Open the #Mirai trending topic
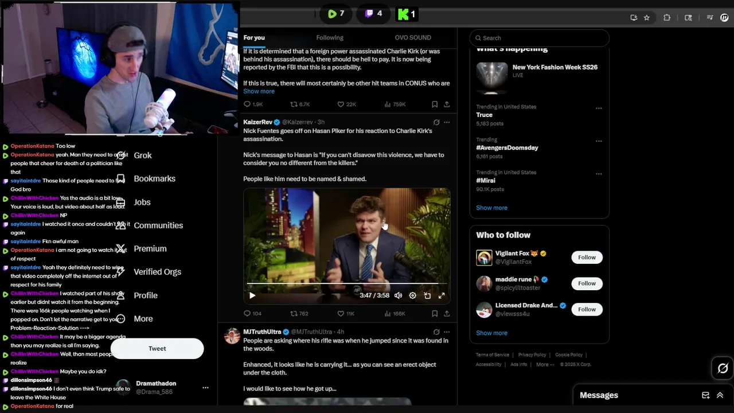This screenshot has height=413, width=734. click(x=485, y=180)
